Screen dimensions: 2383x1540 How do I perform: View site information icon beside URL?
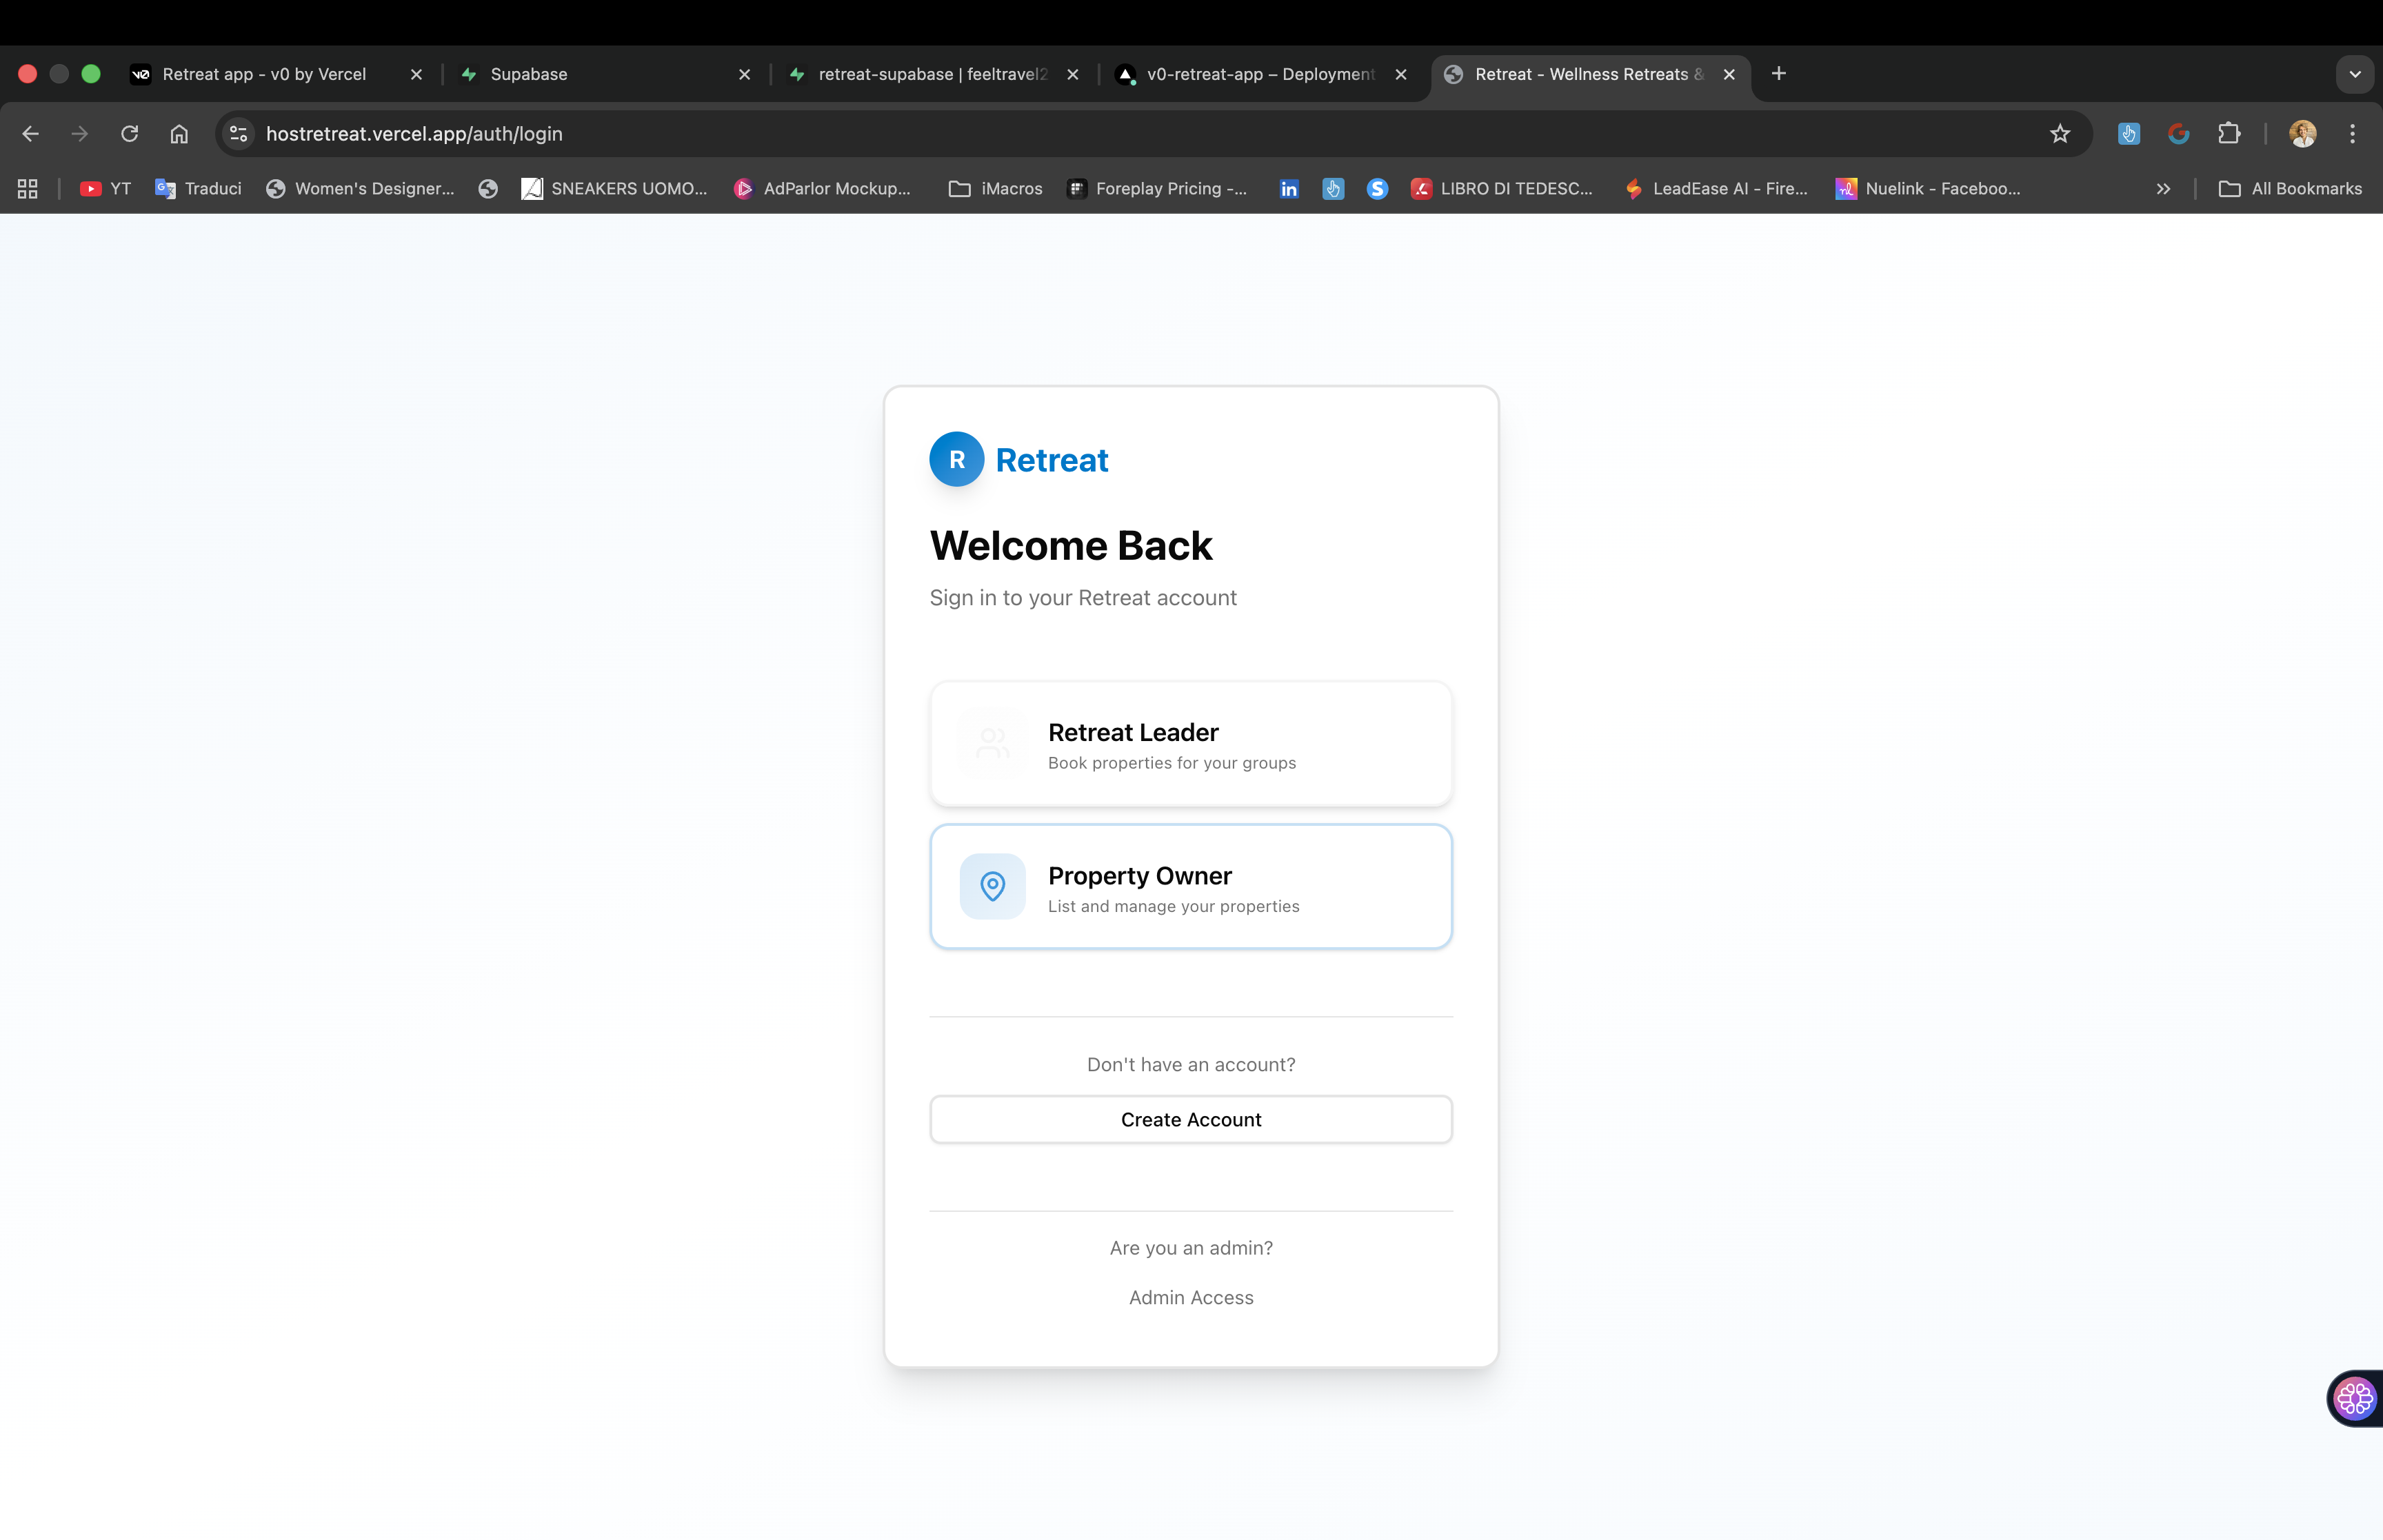(238, 134)
